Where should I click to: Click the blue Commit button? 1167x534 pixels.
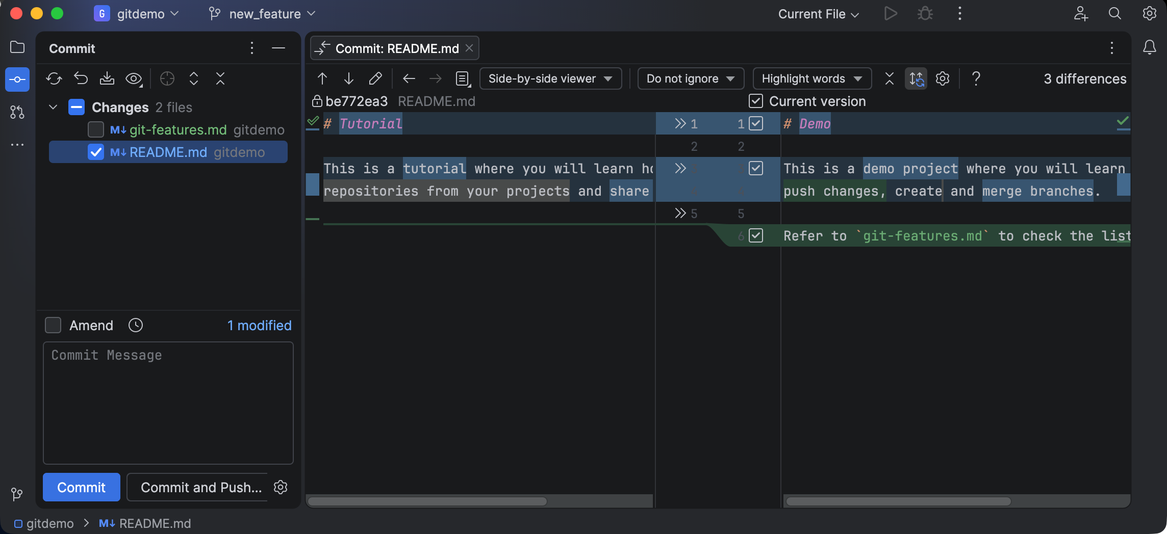click(82, 487)
